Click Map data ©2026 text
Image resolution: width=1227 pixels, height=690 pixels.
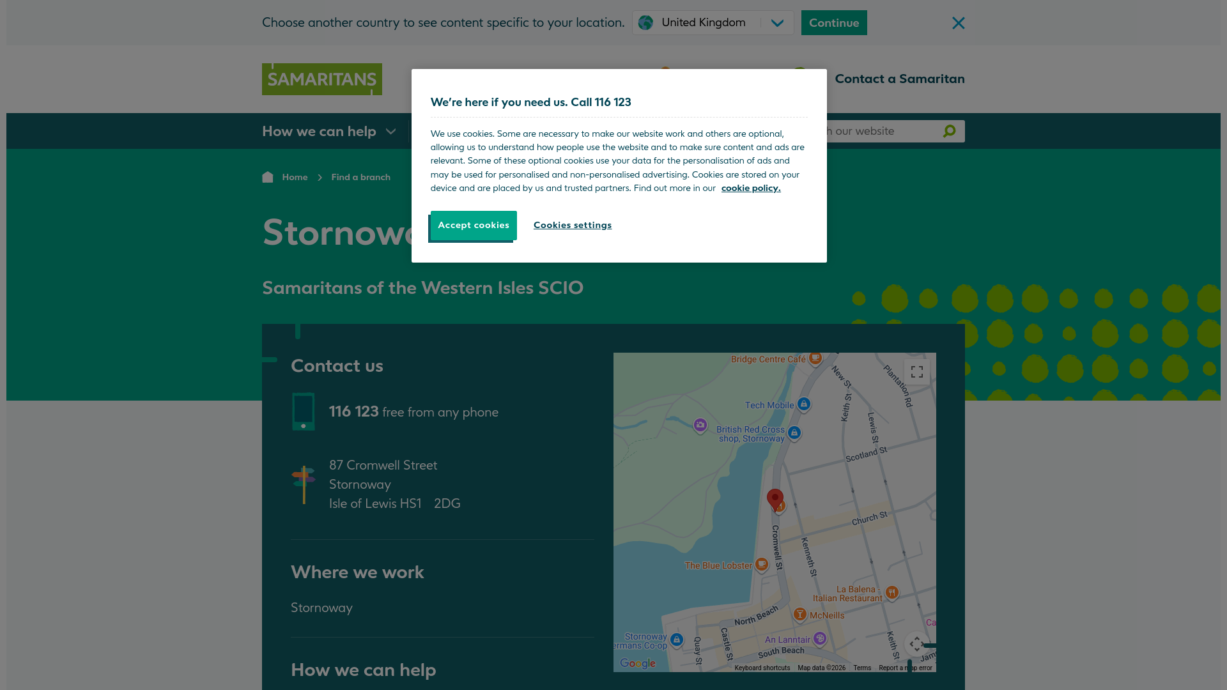(x=821, y=668)
